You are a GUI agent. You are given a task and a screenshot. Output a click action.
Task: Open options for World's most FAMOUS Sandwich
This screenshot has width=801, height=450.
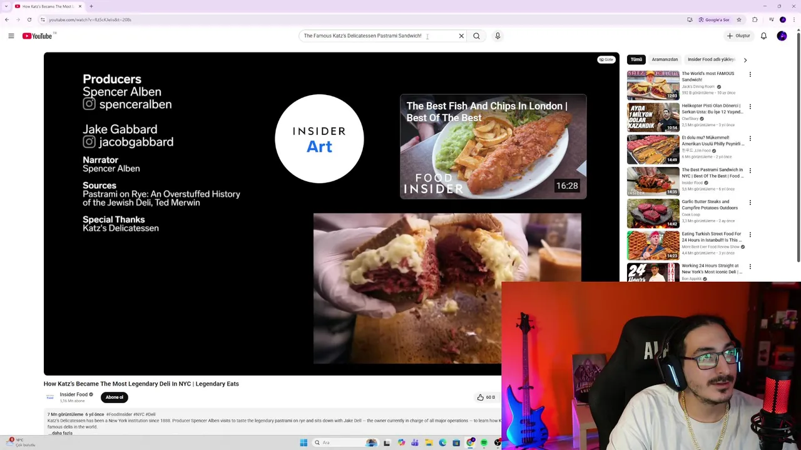pos(750,74)
